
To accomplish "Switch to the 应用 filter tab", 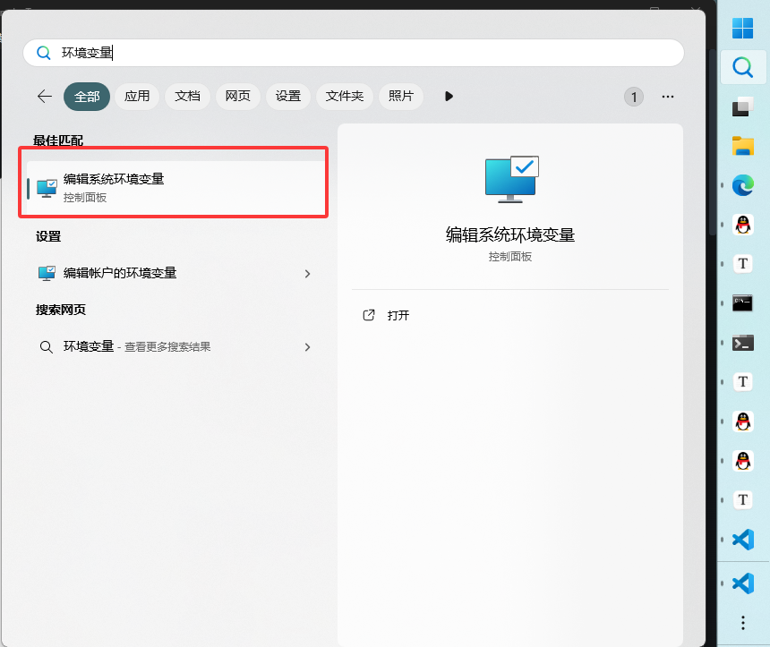I will [137, 97].
